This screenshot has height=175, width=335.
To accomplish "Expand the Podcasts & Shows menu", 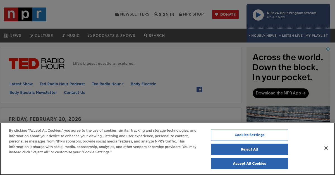I will [x=112, y=36].
